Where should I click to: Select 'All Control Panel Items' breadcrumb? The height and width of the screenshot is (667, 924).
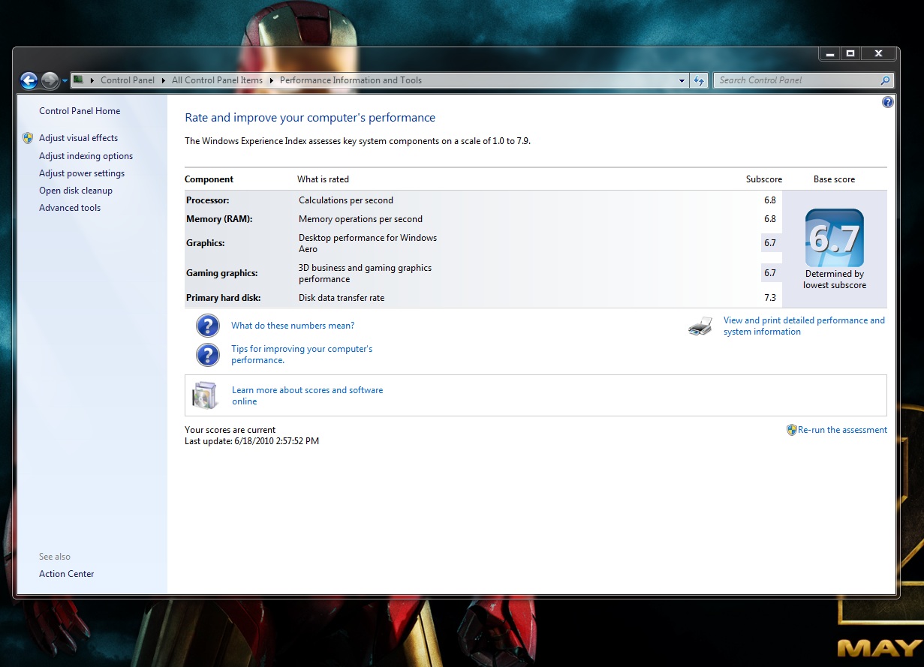[217, 80]
